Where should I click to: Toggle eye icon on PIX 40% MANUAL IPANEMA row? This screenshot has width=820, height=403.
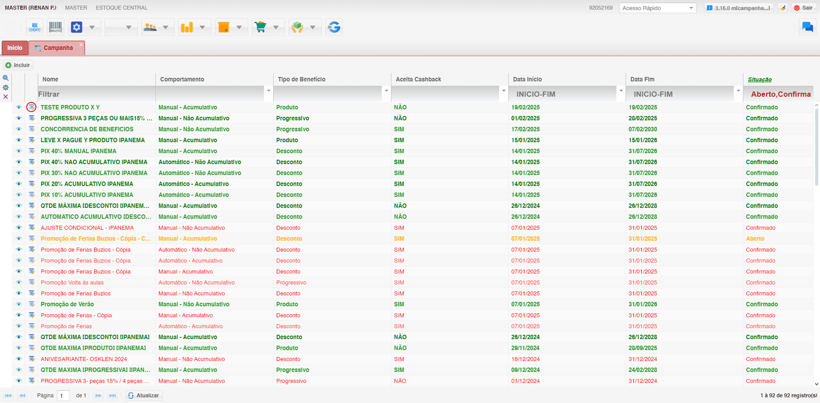pos(18,151)
